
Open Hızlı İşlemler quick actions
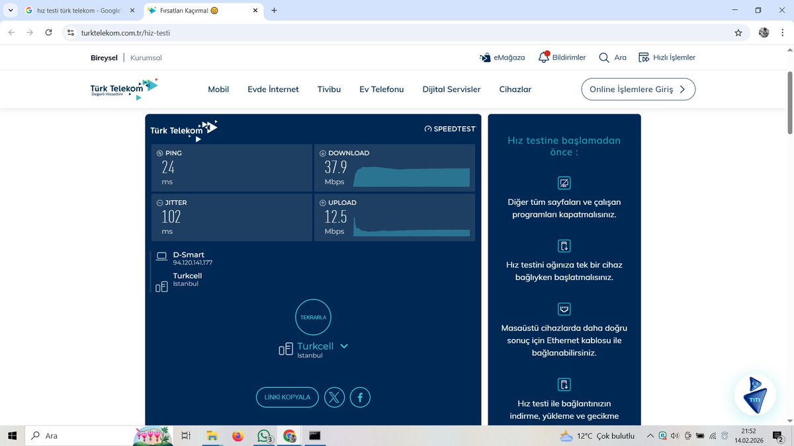[x=666, y=57]
